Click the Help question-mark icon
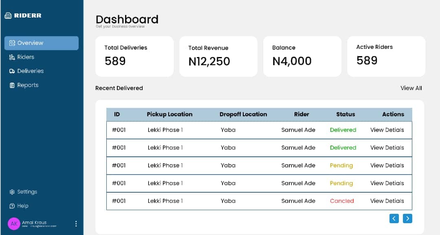This screenshot has width=440, height=235. click(11, 206)
